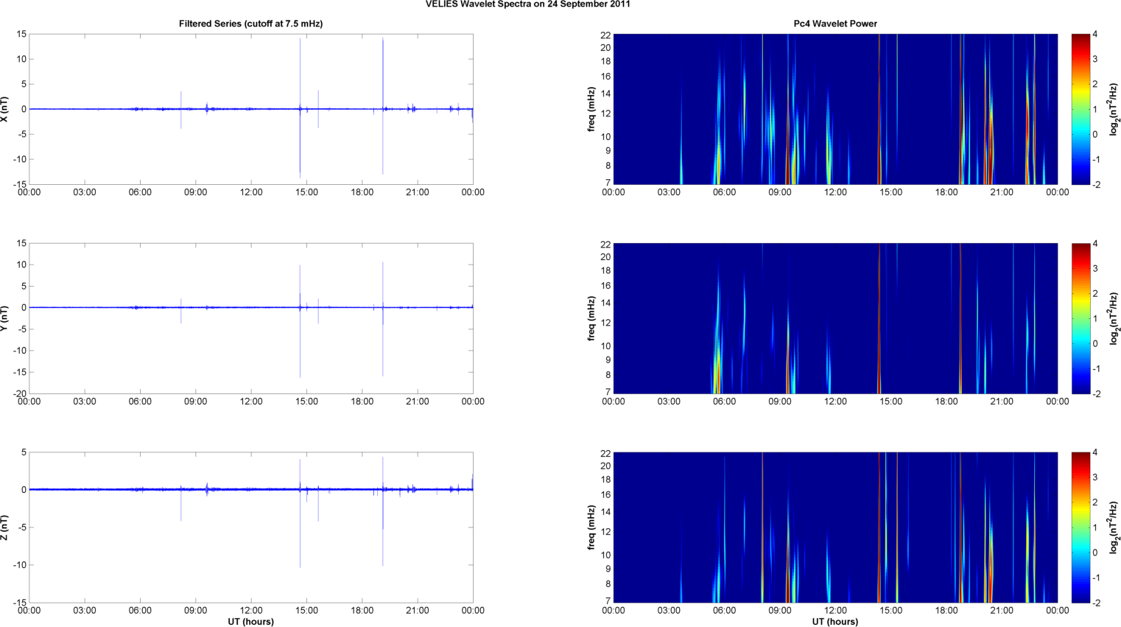
Task: Click the top wavelet plot's colorbar
Action: tap(1080, 109)
